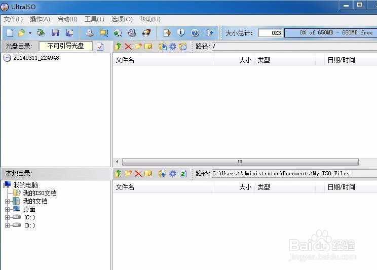Select 我的ISO文档 in the local tree
377x270 pixels.
point(40,193)
